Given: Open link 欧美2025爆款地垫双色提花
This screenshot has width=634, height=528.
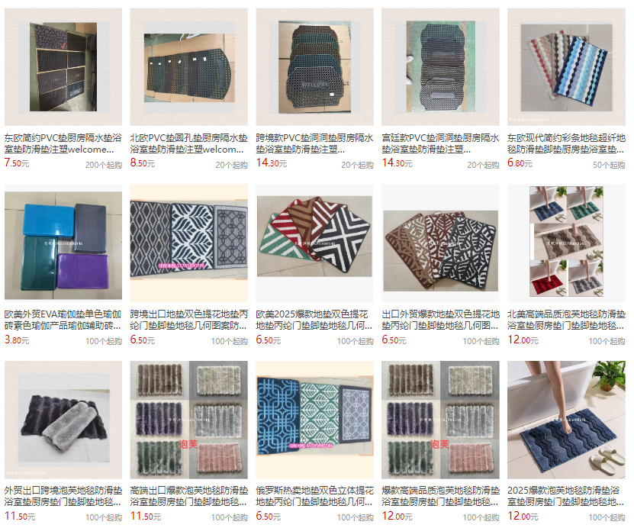Looking at the screenshot, I should point(314,320).
